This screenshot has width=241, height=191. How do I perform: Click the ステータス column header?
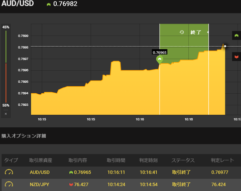click(x=183, y=160)
